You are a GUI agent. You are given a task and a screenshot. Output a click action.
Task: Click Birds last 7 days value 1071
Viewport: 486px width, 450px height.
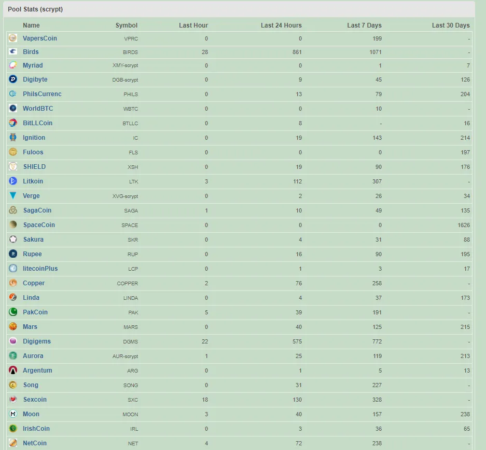tap(376, 52)
